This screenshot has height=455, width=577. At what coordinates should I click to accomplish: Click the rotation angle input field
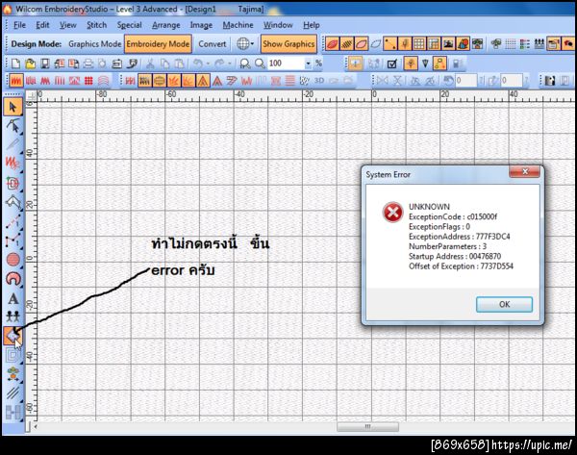point(465,80)
